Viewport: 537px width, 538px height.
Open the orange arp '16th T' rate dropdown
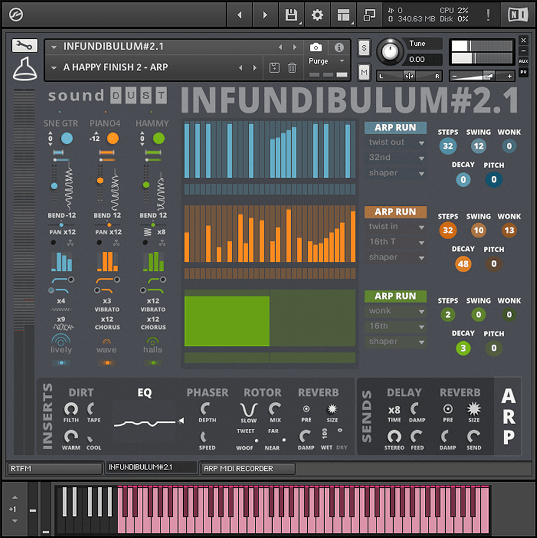pyautogui.click(x=395, y=242)
